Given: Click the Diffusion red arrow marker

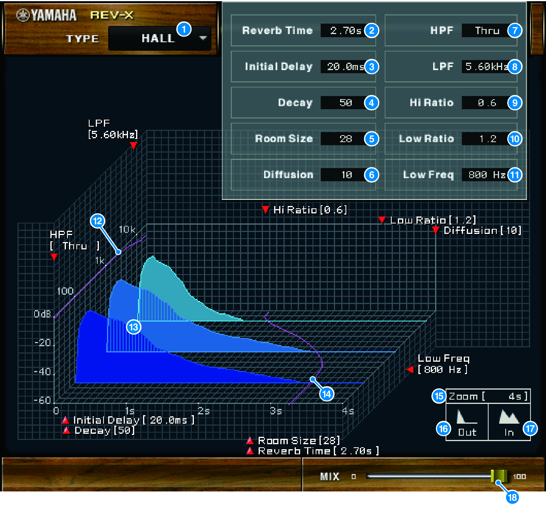Looking at the screenshot, I should click(x=435, y=230).
